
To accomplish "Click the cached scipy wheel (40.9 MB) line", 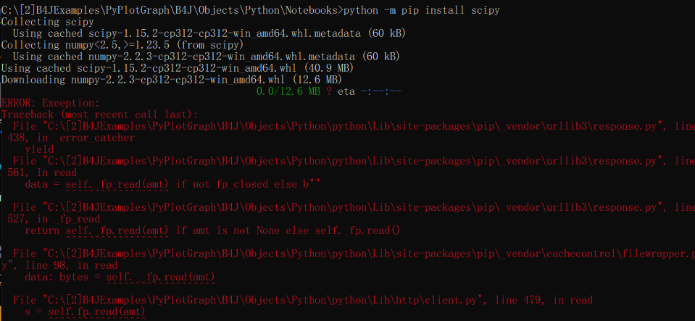I will coord(177,68).
